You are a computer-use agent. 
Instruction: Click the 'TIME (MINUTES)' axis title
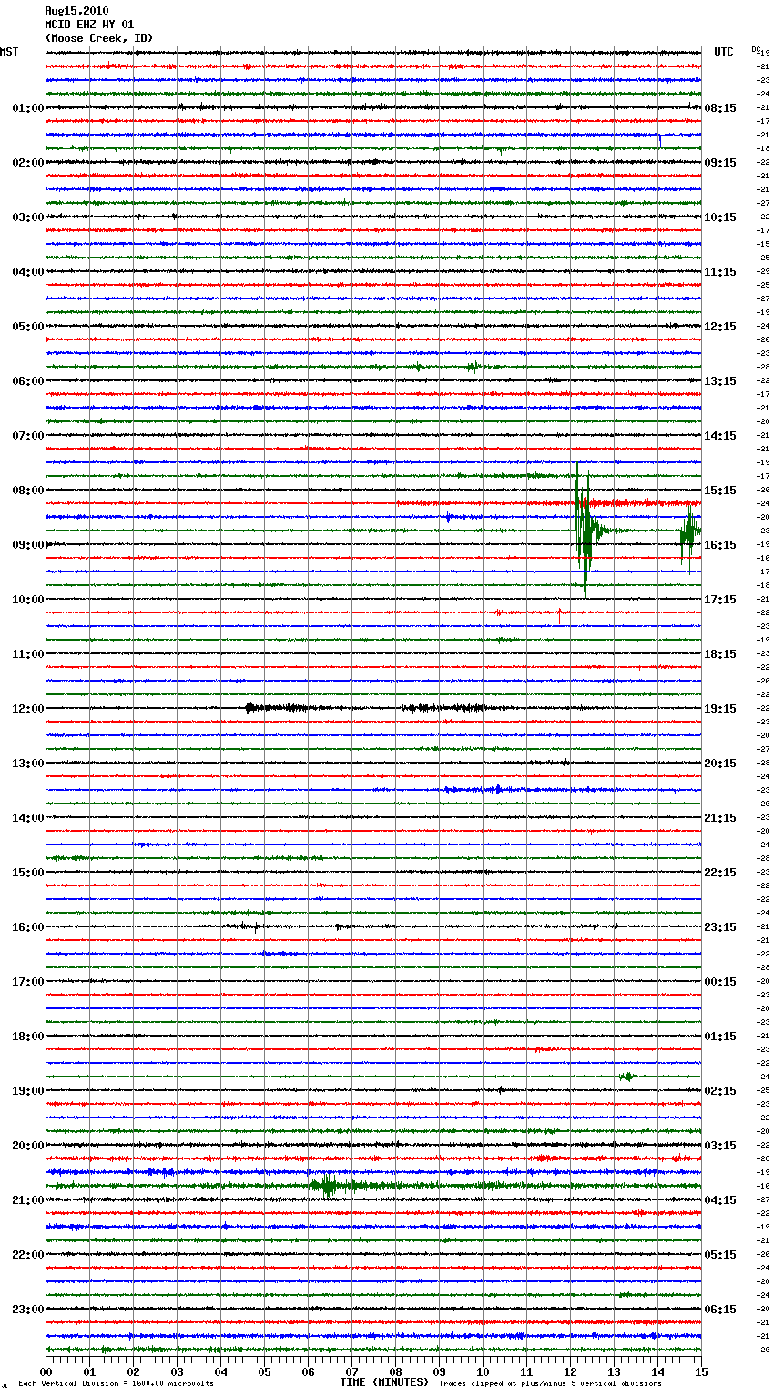tap(384, 1382)
